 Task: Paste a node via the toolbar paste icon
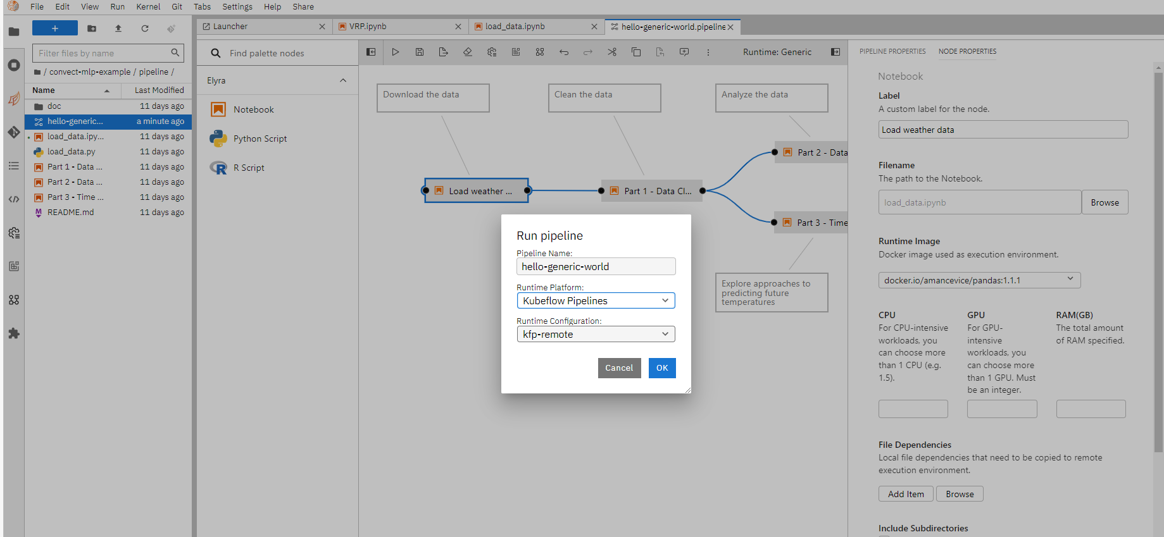[x=660, y=52]
